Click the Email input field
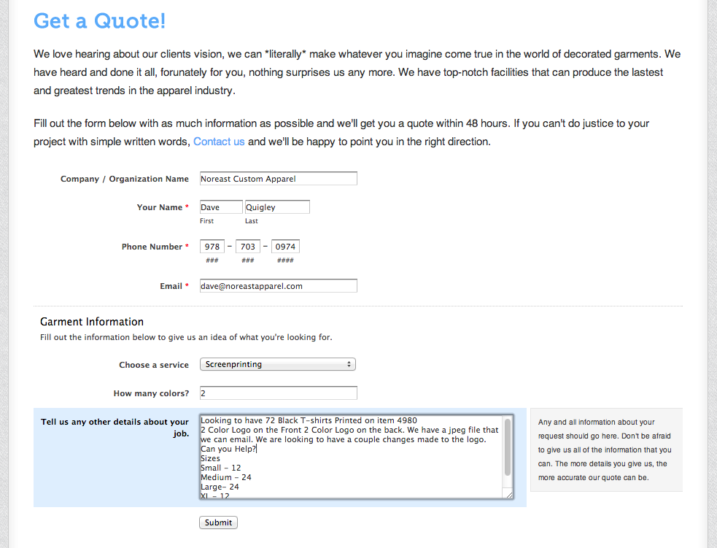This screenshot has width=717, height=548. (278, 285)
